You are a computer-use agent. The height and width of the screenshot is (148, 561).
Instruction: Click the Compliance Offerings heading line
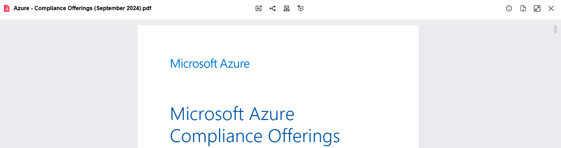[255, 136]
